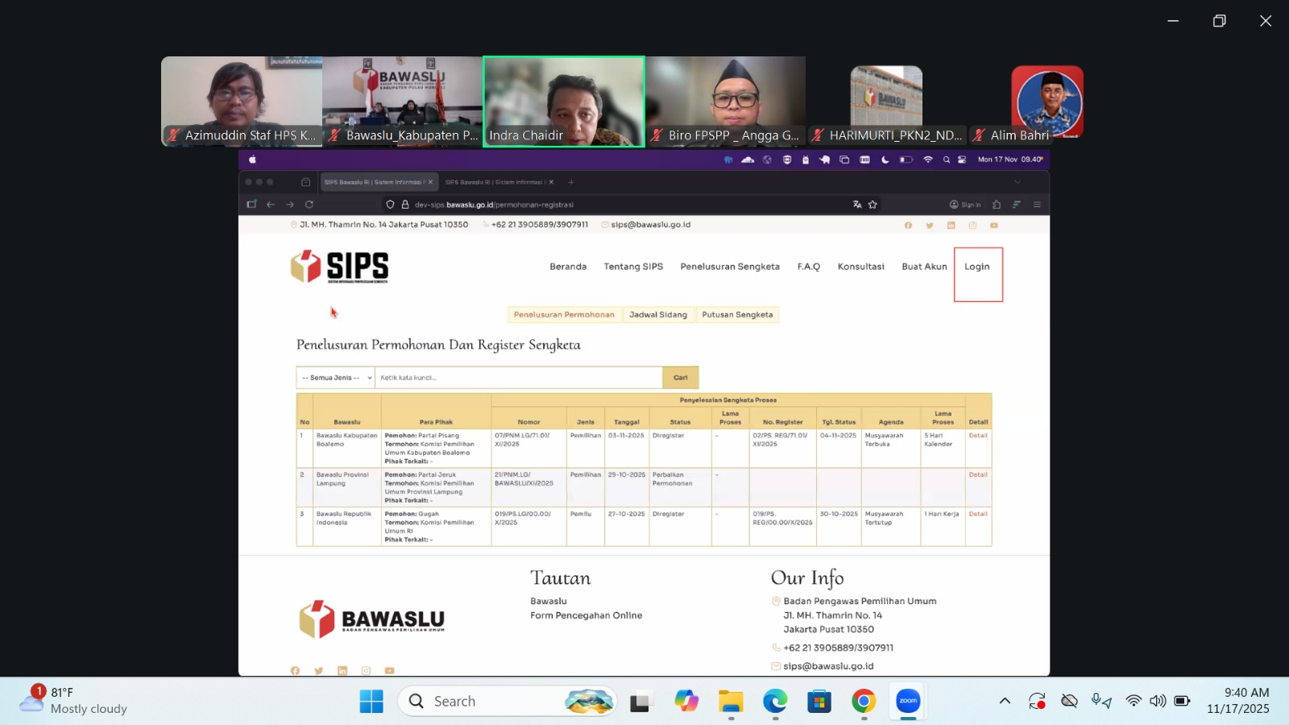Select Indra Chaidir's video thumbnail
The width and height of the screenshot is (1289, 725).
[x=564, y=101]
